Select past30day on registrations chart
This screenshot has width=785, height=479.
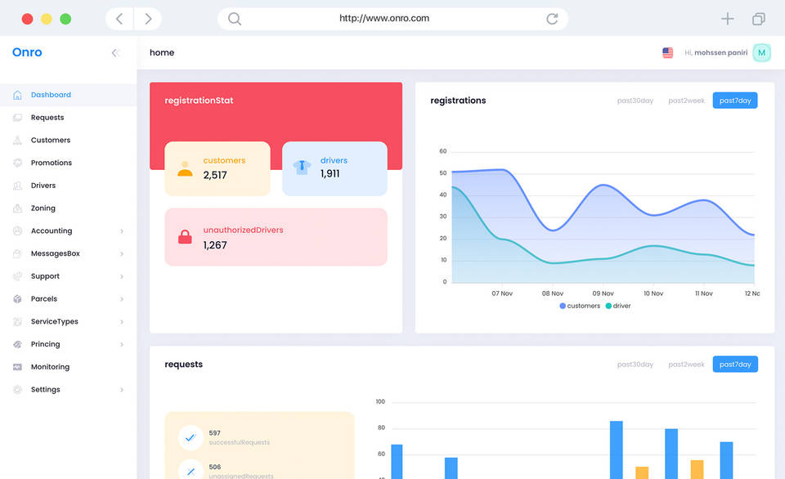pyautogui.click(x=635, y=100)
